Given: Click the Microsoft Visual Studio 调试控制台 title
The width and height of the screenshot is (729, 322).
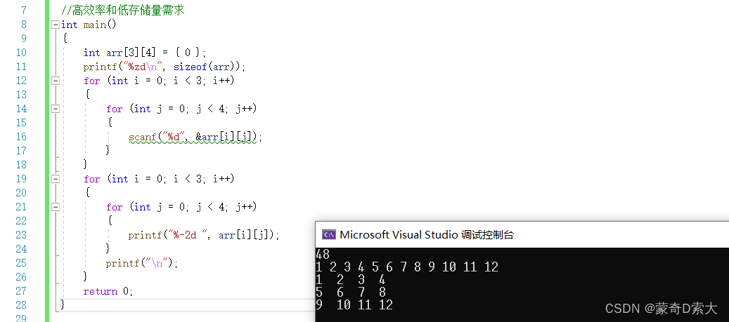Looking at the screenshot, I should coord(426,234).
